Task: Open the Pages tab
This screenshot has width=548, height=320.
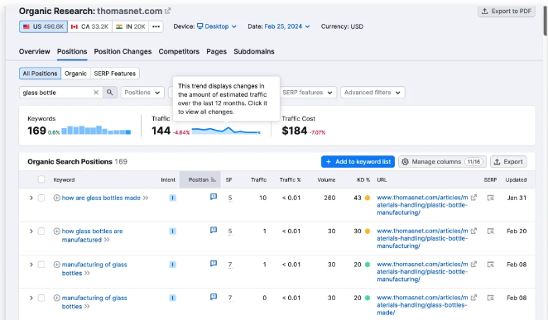Action: tap(216, 51)
